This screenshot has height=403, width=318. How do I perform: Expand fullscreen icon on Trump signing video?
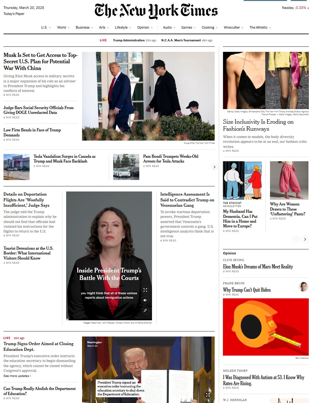[208, 395]
